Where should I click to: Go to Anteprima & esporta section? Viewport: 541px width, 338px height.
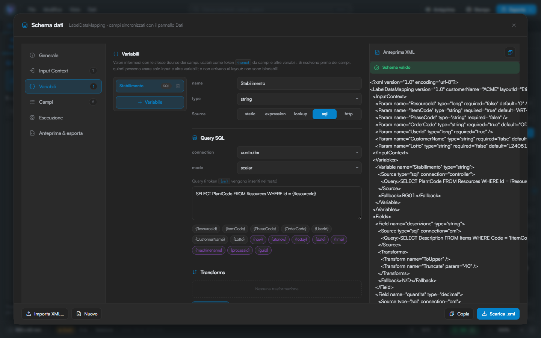[x=63, y=133]
